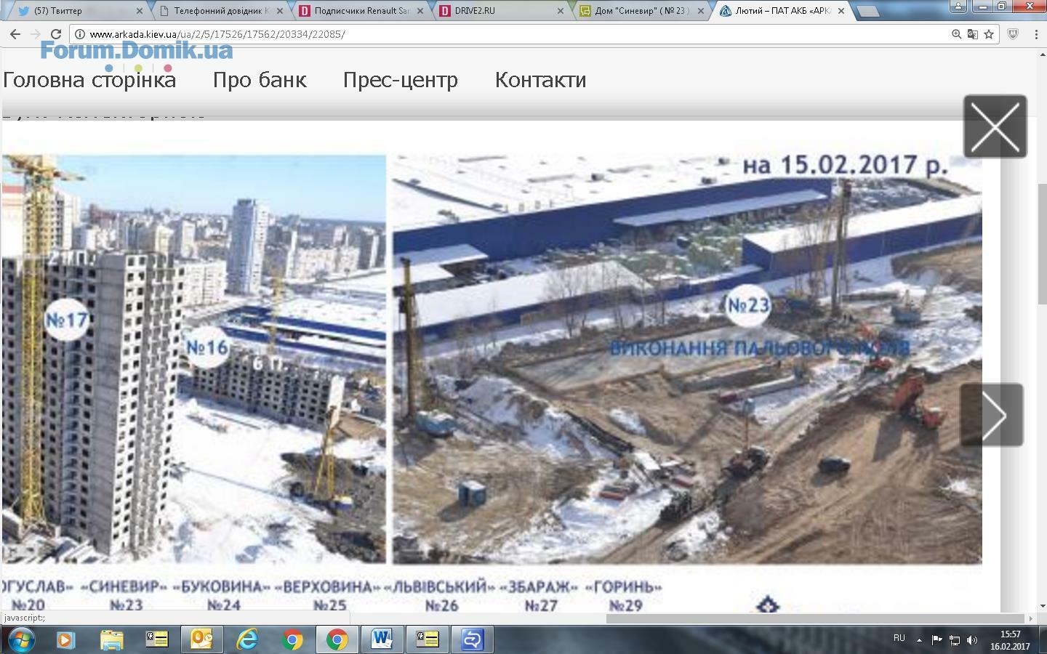Open 'Головна сторінка' menu link
Screen dimensions: 1047x654
point(89,80)
